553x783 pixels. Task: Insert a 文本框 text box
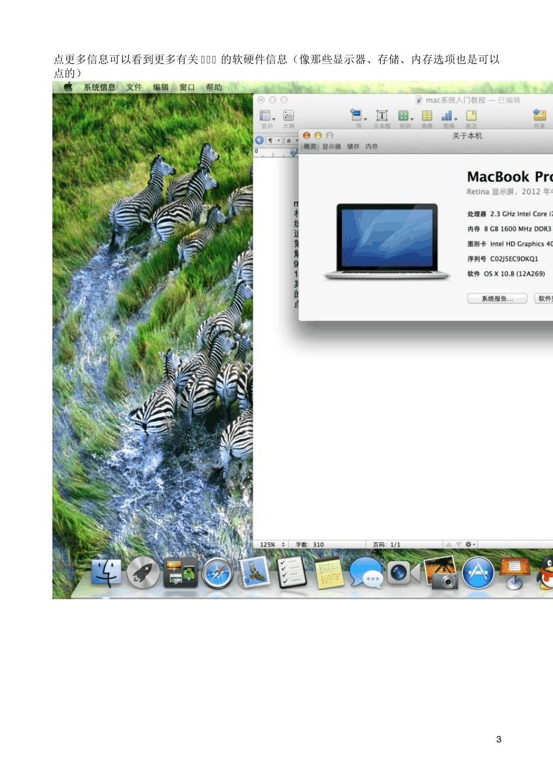[382, 116]
